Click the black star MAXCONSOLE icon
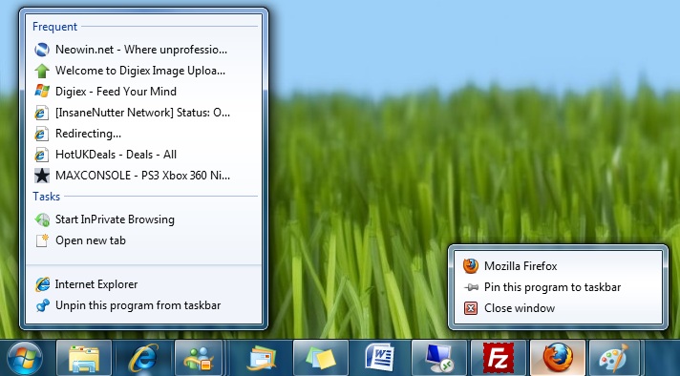Image resolution: width=680 pixels, height=376 pixels. [x=42, y=176]
